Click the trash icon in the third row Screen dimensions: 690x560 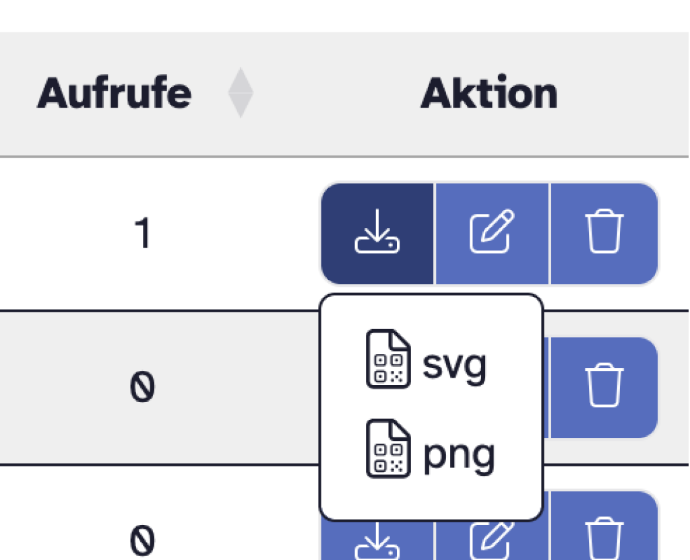coord(604,542)
